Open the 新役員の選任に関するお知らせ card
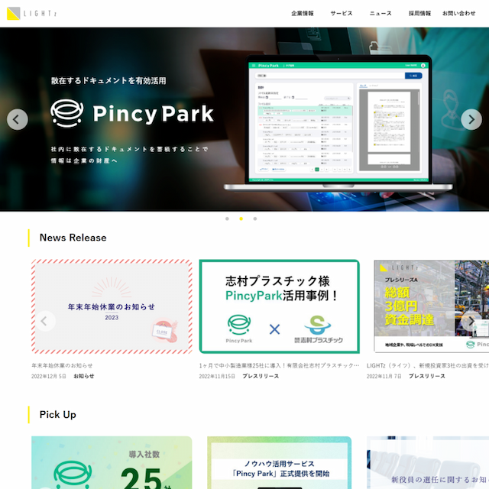489x489 pixels. 428,462
